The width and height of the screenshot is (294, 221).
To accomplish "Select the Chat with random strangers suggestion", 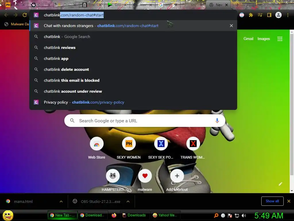I will tap(133, 26).
